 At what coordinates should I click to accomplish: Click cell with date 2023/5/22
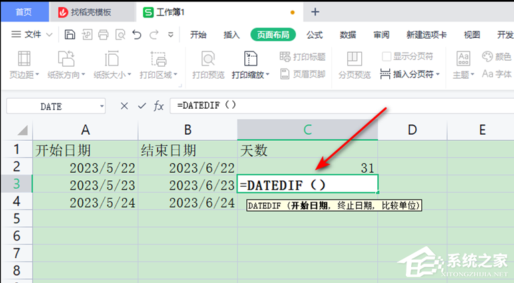[85, 168]
